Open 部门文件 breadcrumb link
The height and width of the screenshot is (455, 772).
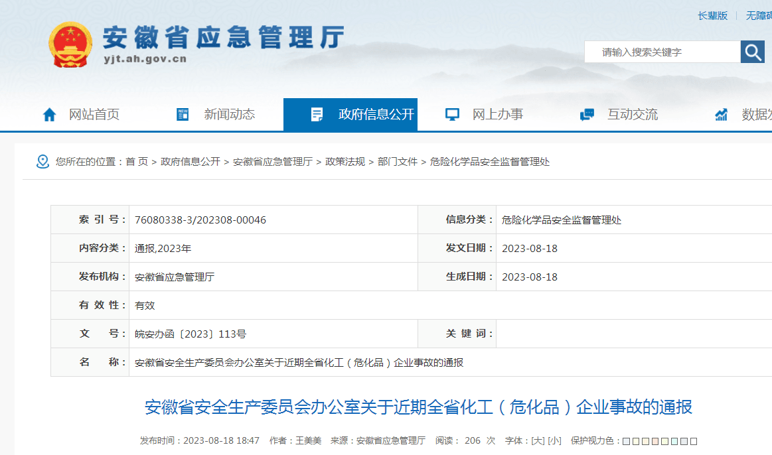(x=398, y=162)
